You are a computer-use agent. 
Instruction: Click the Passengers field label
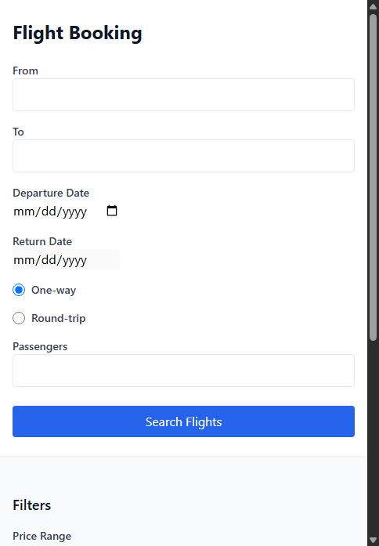pyautogui.click(x=40, y=346)
